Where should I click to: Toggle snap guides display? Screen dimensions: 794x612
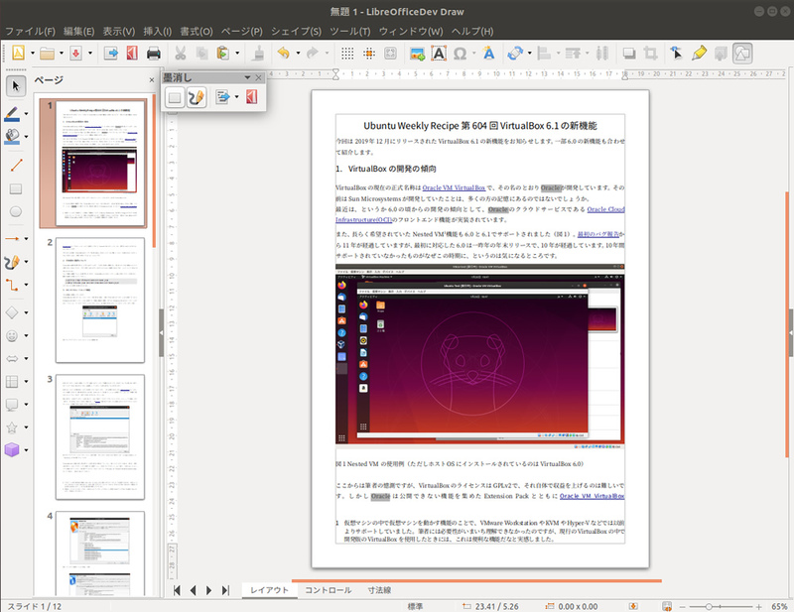tap(369, 53)
